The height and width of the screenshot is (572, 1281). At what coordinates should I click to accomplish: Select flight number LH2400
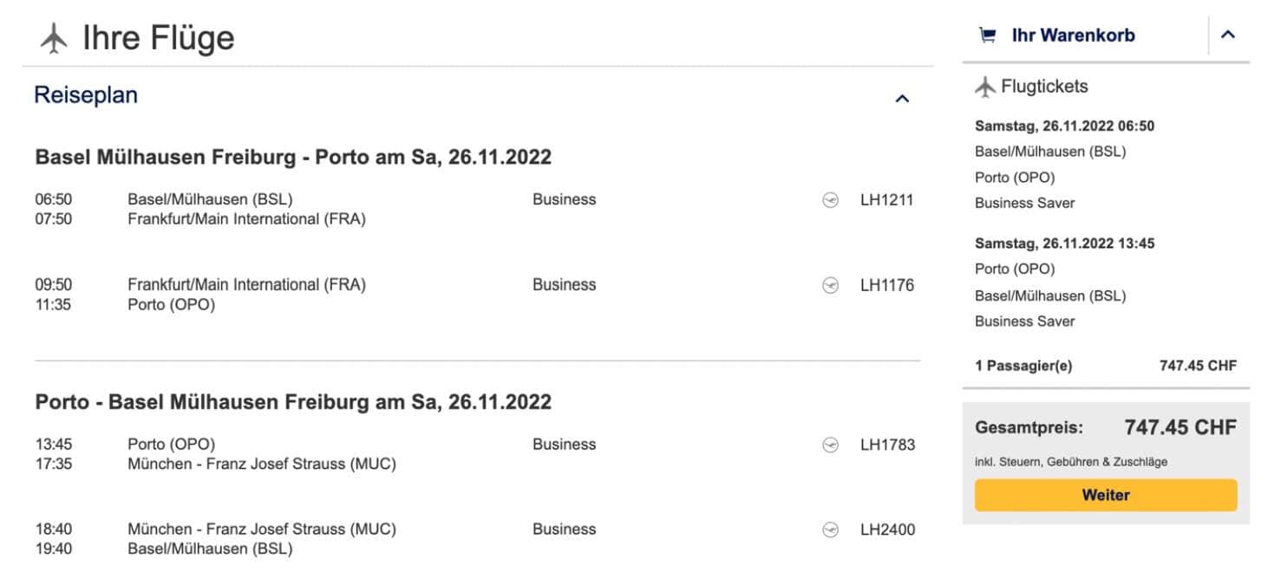pos(887,530)
